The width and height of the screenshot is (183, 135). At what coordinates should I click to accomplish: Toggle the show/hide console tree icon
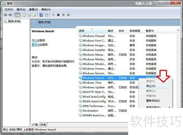18,15
